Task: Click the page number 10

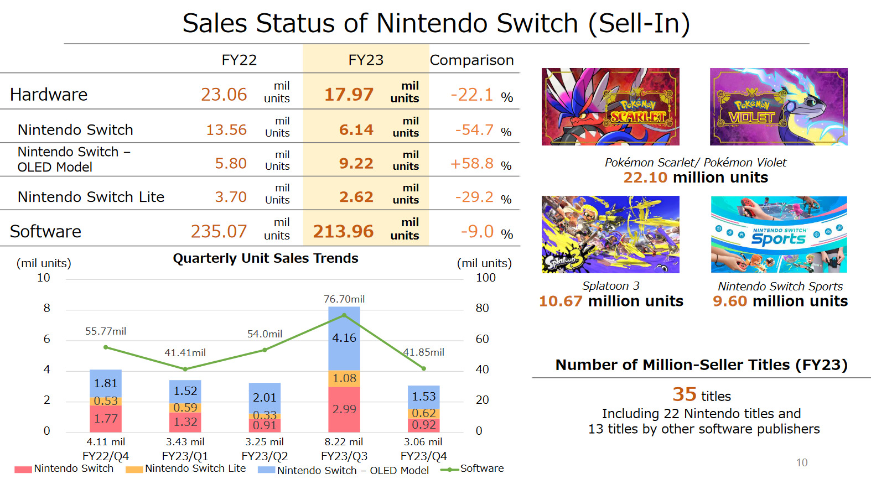Action: [x=802, y=462]
